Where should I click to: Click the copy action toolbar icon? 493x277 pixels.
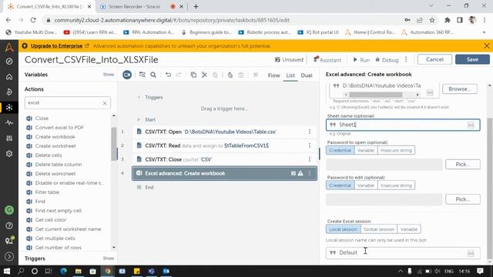point(193,75)
